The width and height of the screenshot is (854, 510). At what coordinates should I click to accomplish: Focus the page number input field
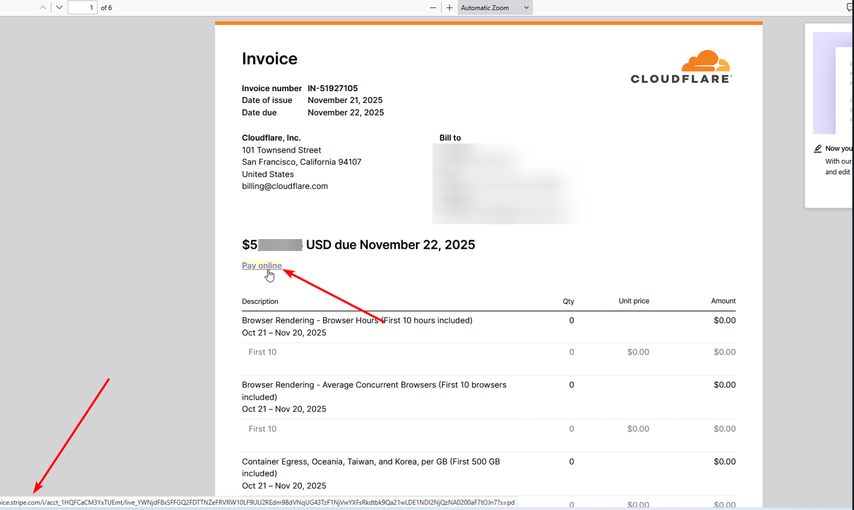point(82,8)
